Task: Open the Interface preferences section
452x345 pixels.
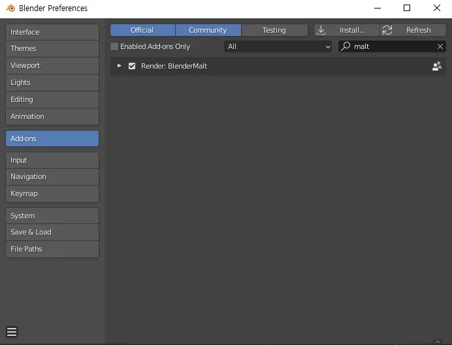Action: (x=52, y=32)
